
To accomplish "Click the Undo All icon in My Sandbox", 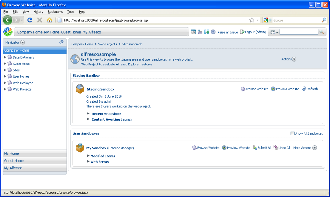I will [276, 148].
